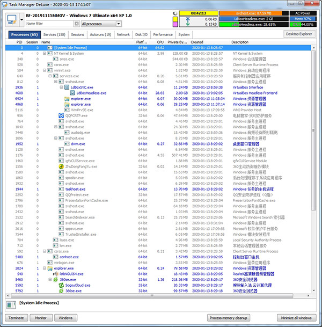The image size is (322, 327).
Task: Open the computer icon dropdown arrow
Action: tap(21, 20)
